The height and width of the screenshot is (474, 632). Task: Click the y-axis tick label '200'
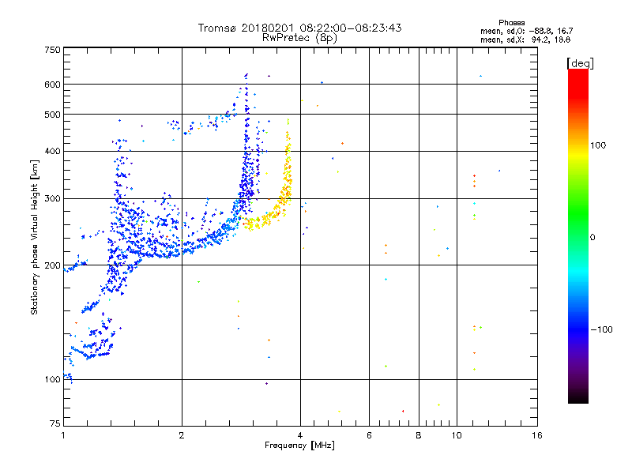pos(52,265)
